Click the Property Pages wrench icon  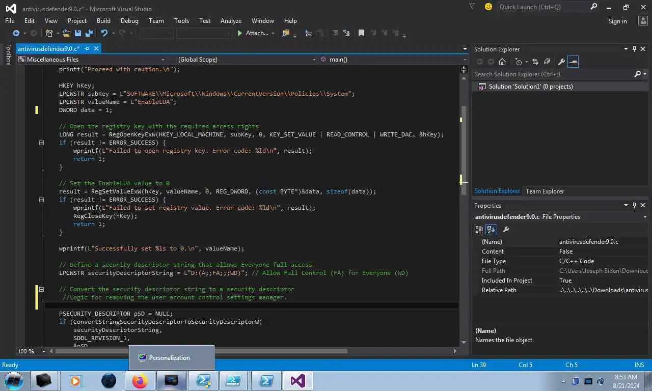(x=506, y=230)
